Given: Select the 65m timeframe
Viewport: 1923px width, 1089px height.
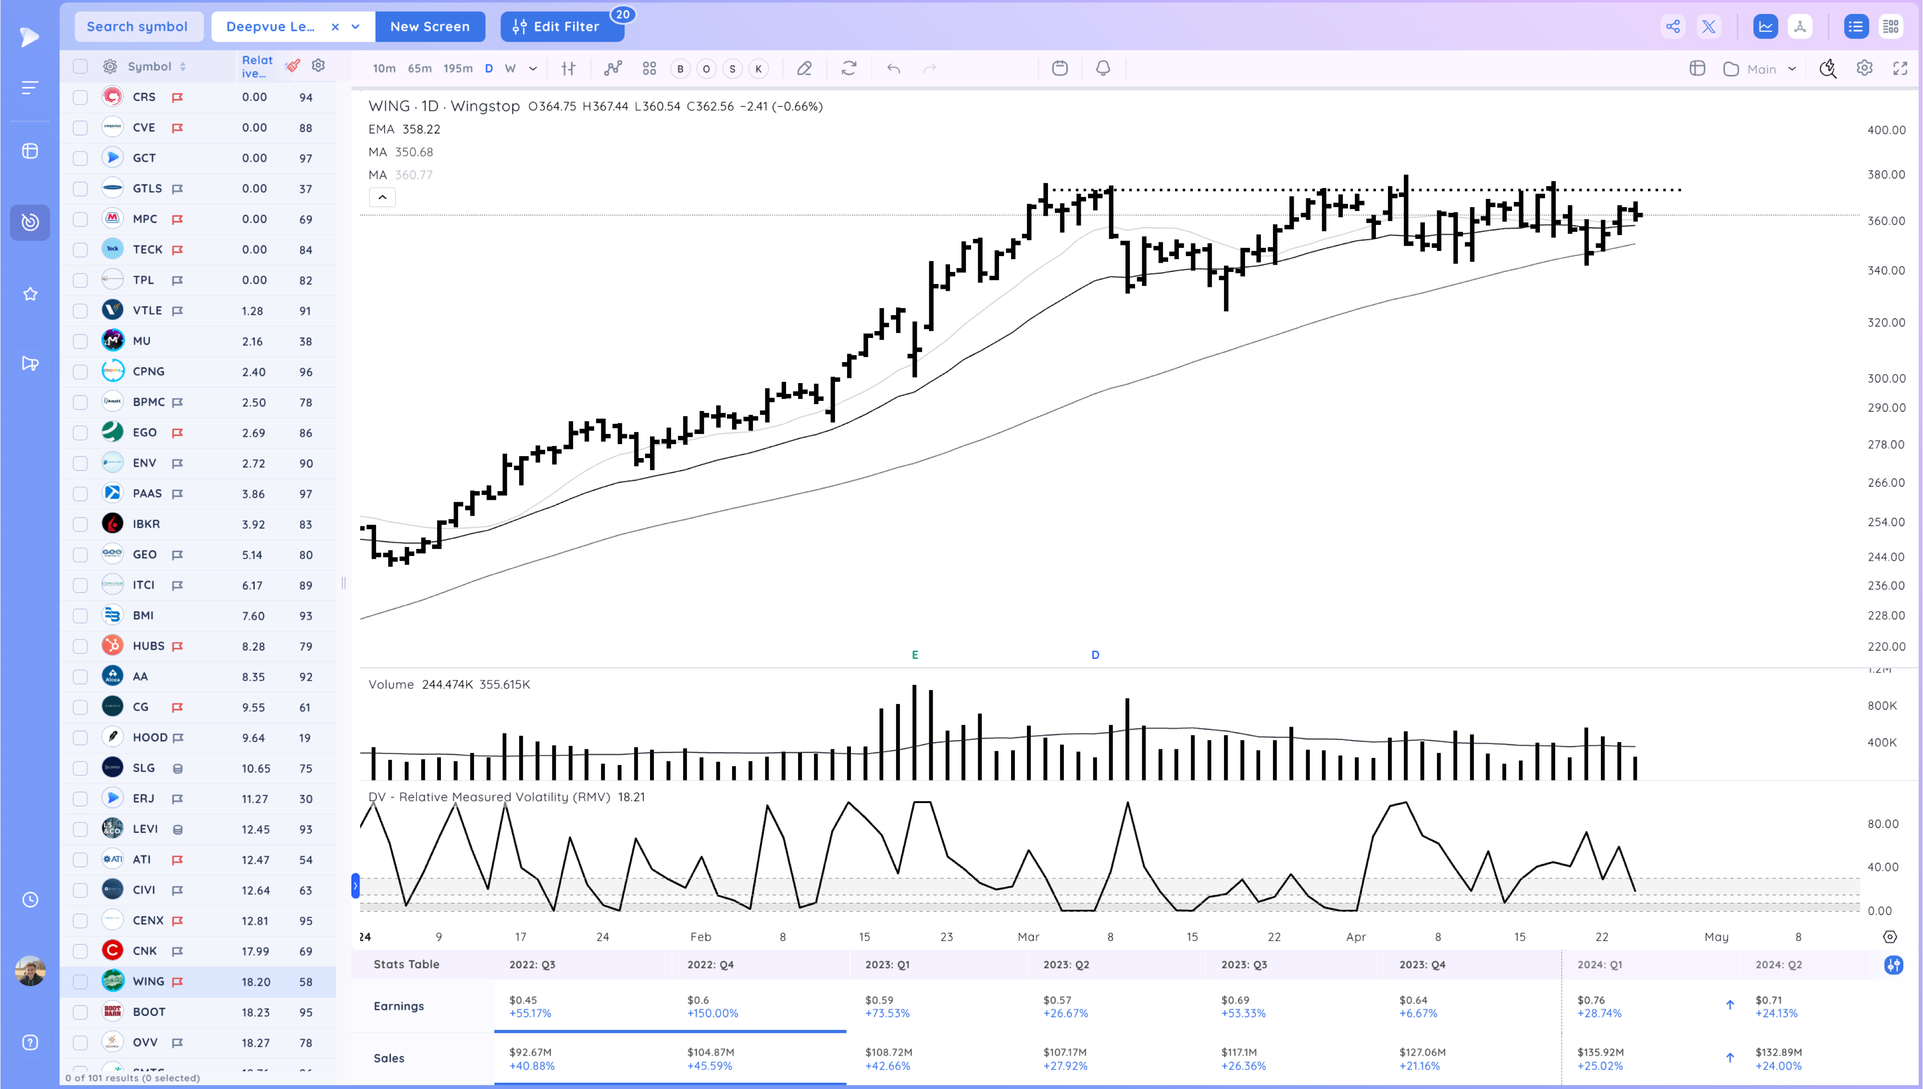Looking at the screenshot, I should (x=420, y=69).
